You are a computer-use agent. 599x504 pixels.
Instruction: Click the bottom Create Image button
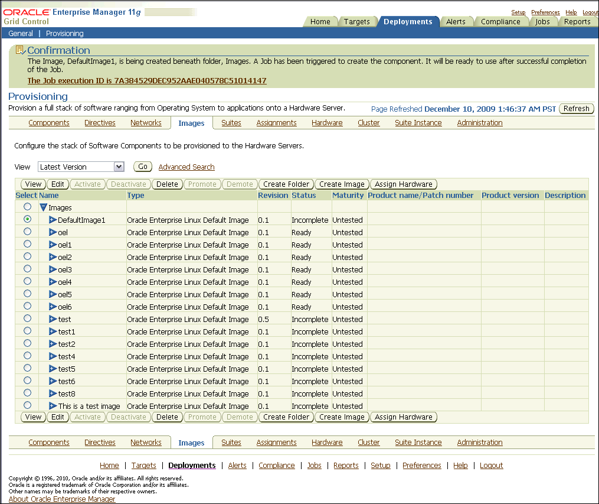click(x=342, y=417)
